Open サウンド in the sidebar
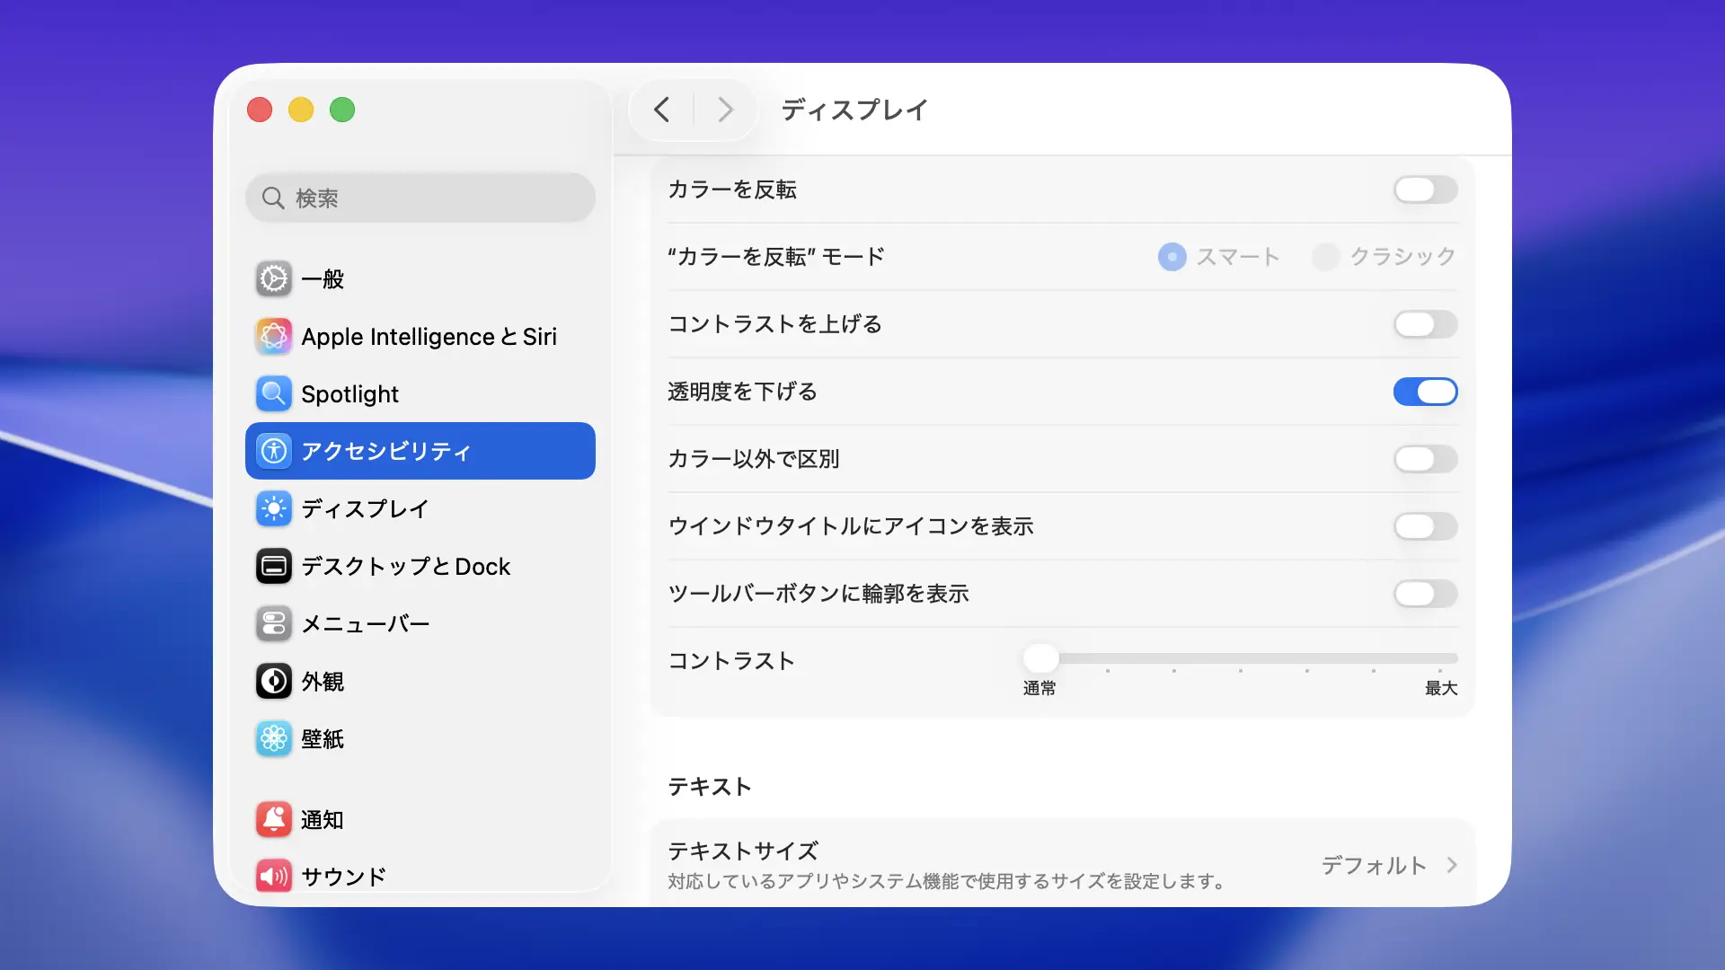 343,877
